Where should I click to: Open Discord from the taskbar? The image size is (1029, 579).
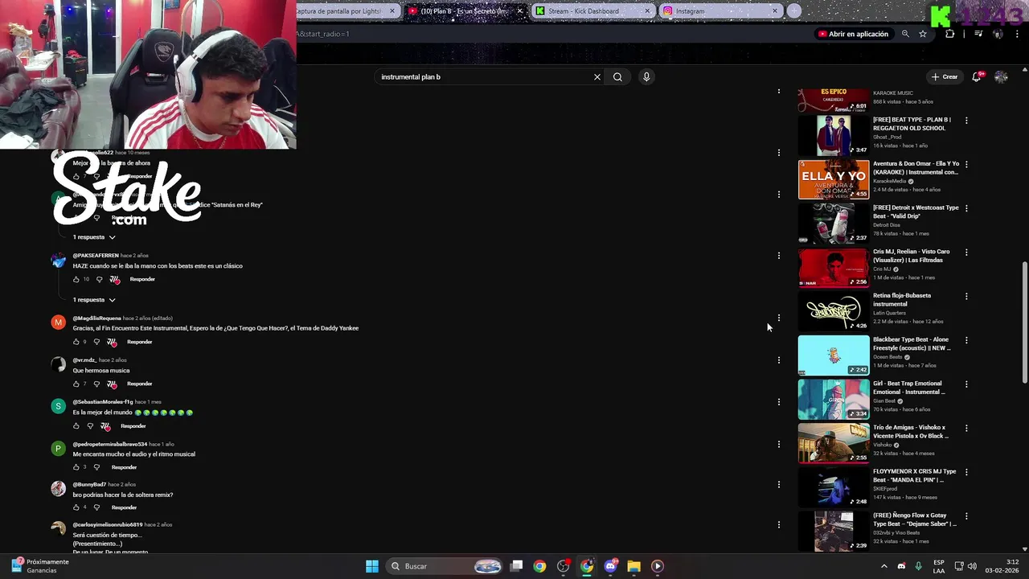pyautogui.click(x=610, y=566)
